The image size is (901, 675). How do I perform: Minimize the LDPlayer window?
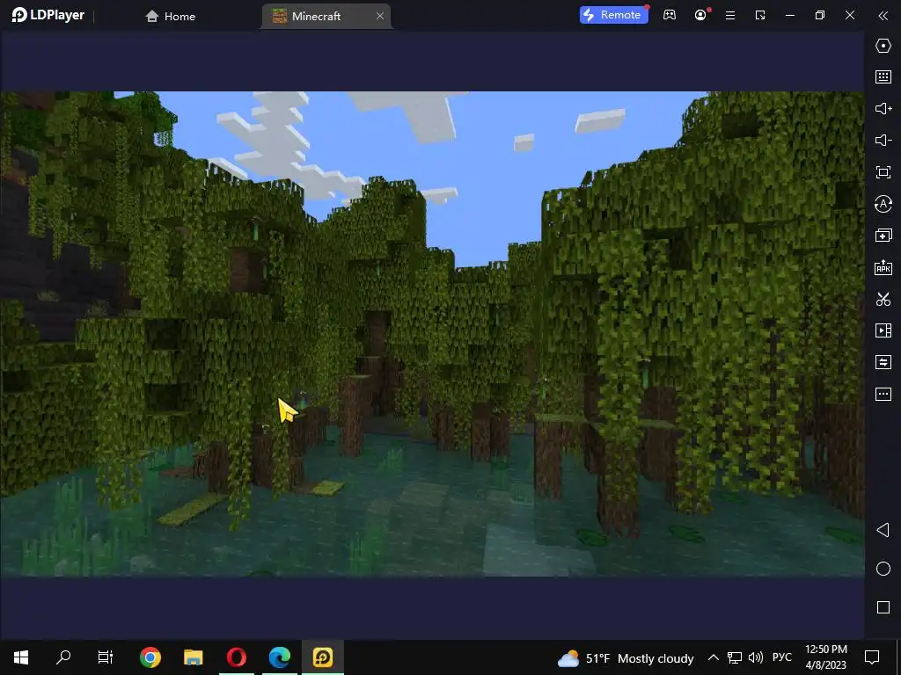(790, 16)
